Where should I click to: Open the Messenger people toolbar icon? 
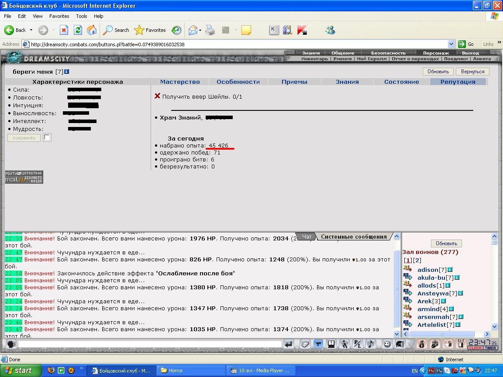point(330,30)
